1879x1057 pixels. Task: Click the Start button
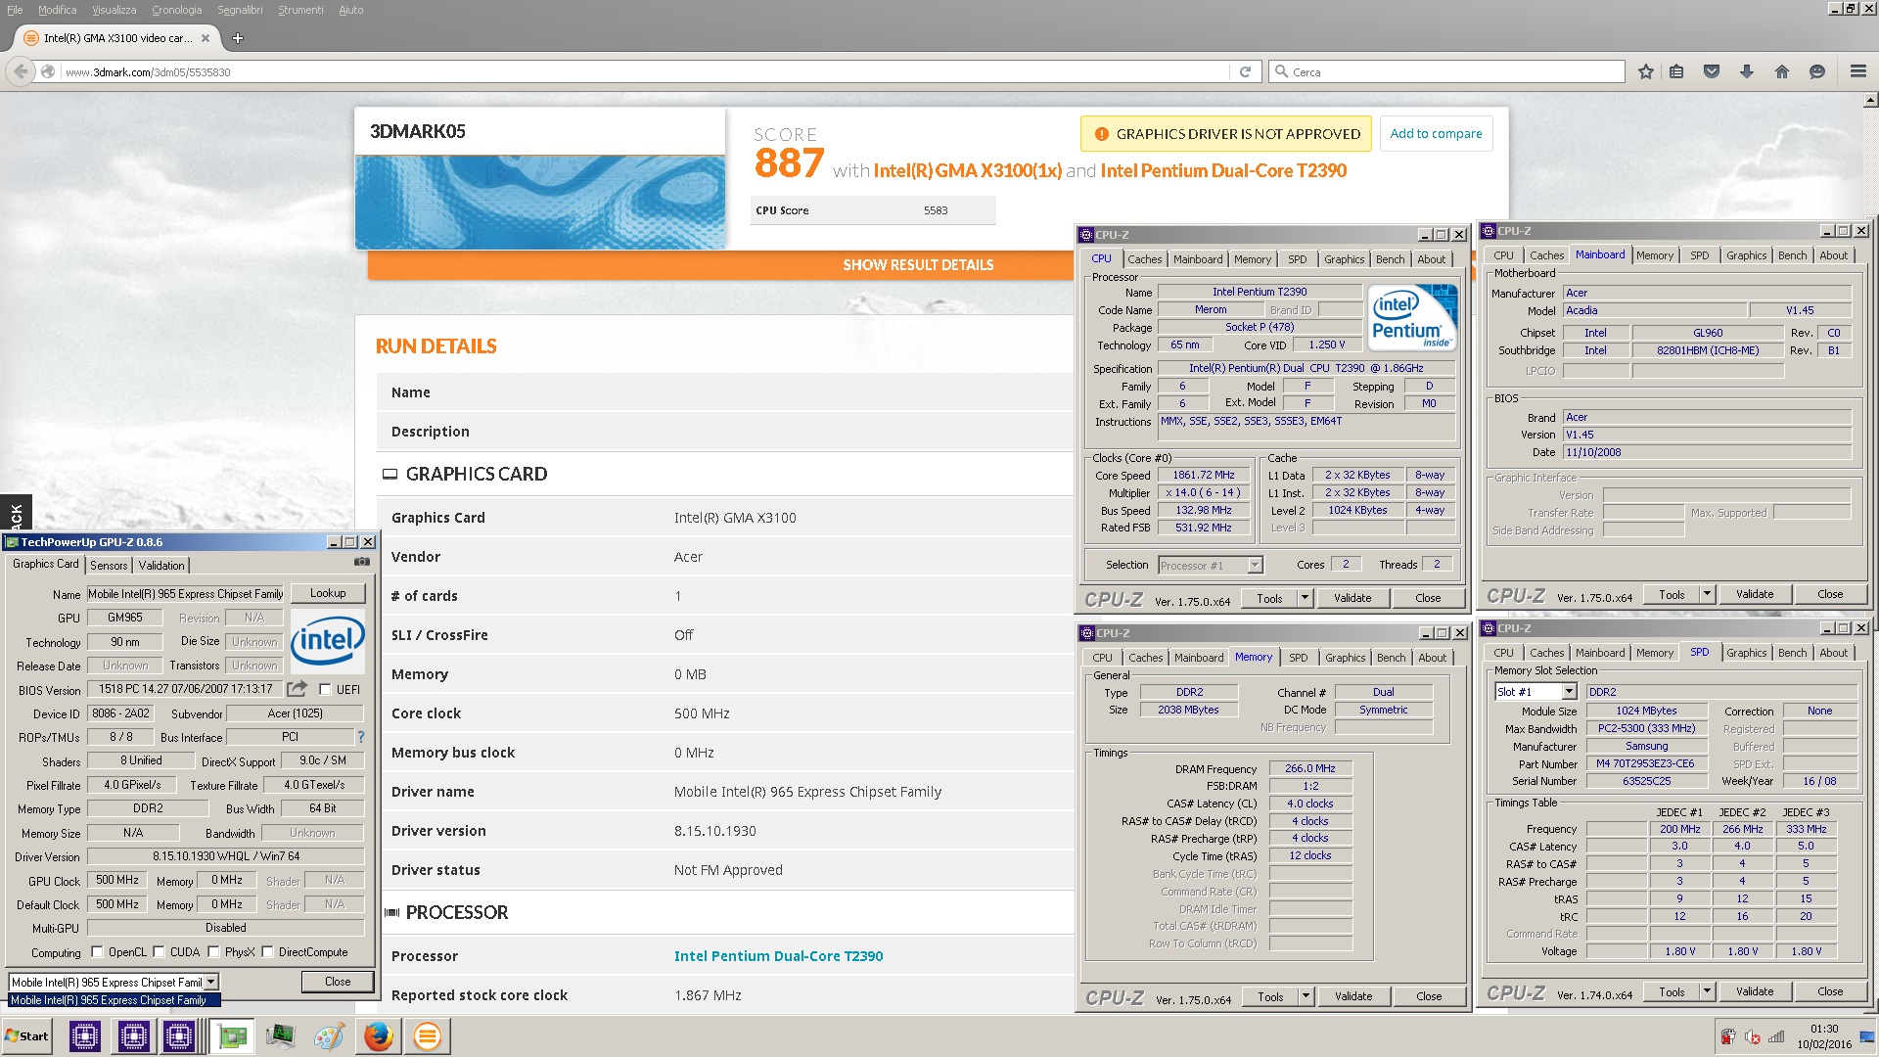pos(27,1036)
